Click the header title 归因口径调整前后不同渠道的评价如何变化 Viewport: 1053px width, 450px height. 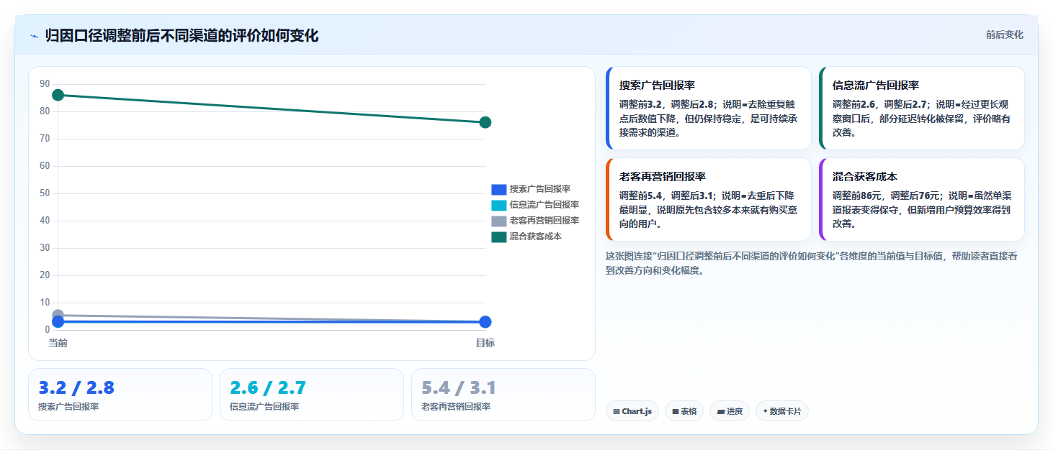click(182, 36)
